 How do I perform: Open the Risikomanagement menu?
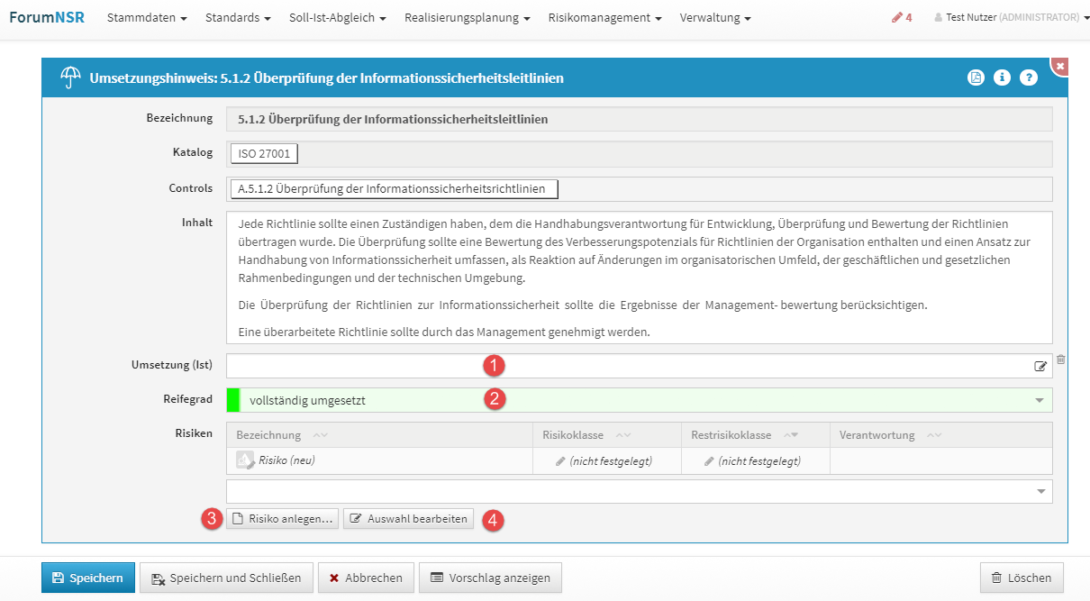[604, 18]
